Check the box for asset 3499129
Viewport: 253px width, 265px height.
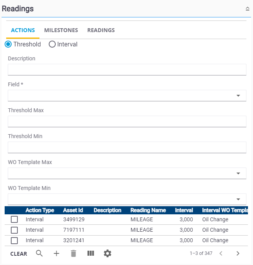pos(14,219)
